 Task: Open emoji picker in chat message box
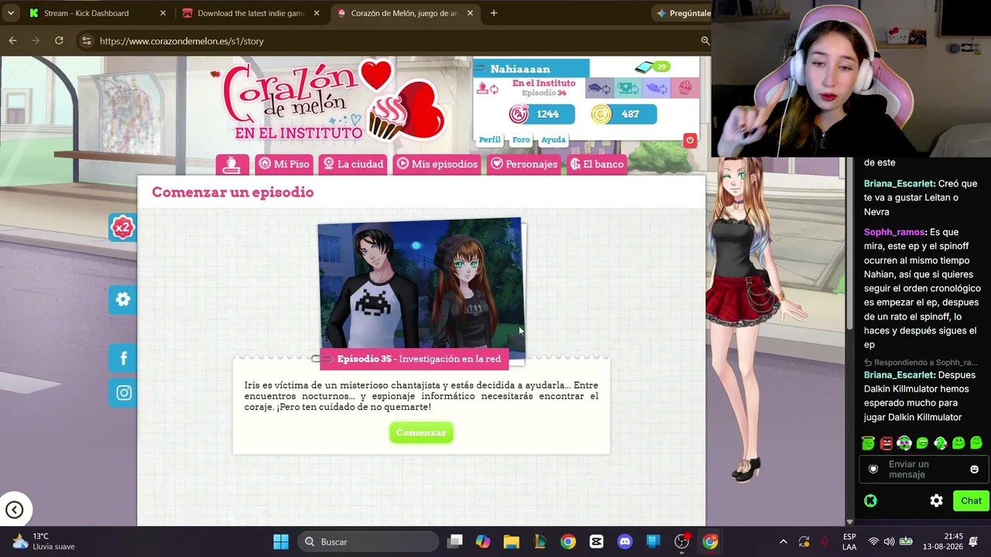click(974, 470)
